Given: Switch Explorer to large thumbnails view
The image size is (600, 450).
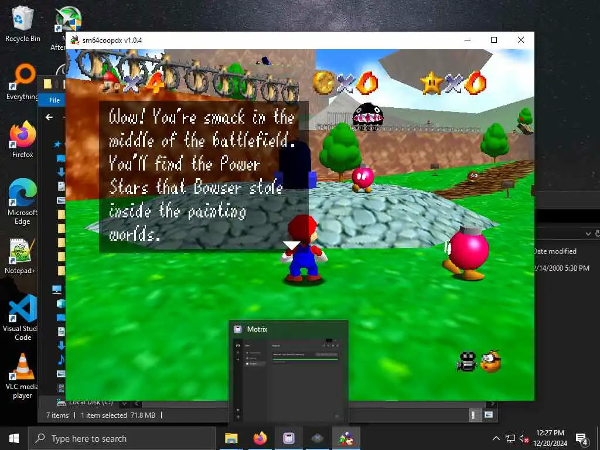Looking at the screenshot, I should 489,415.
